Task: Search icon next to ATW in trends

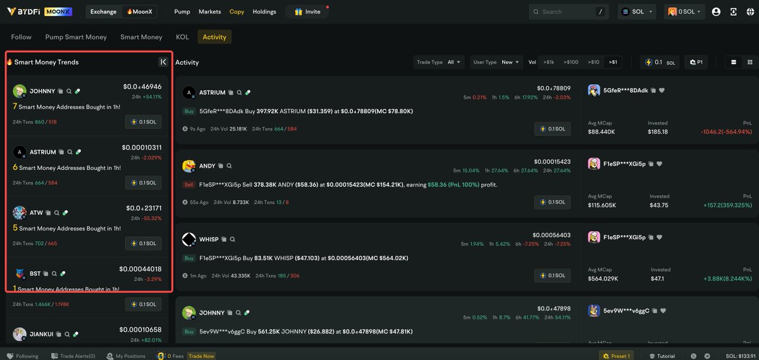Action: click(x=56, y=213)
